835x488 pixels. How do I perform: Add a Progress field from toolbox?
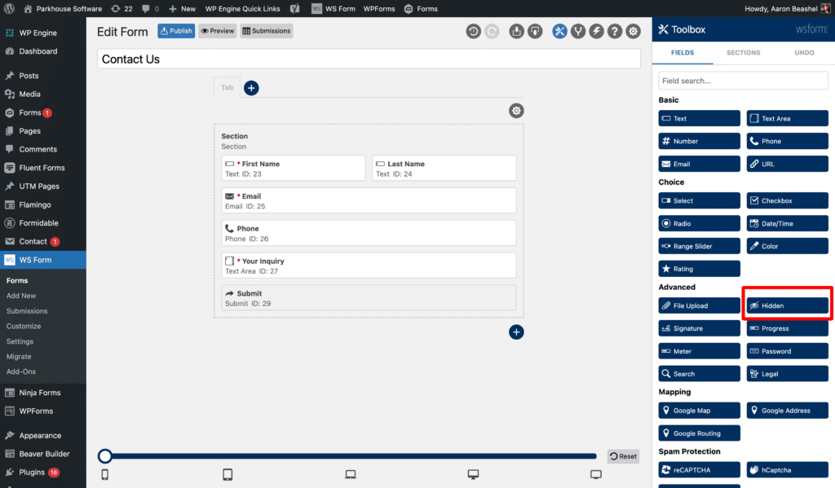pyautogui.click(x=787, y=328)
